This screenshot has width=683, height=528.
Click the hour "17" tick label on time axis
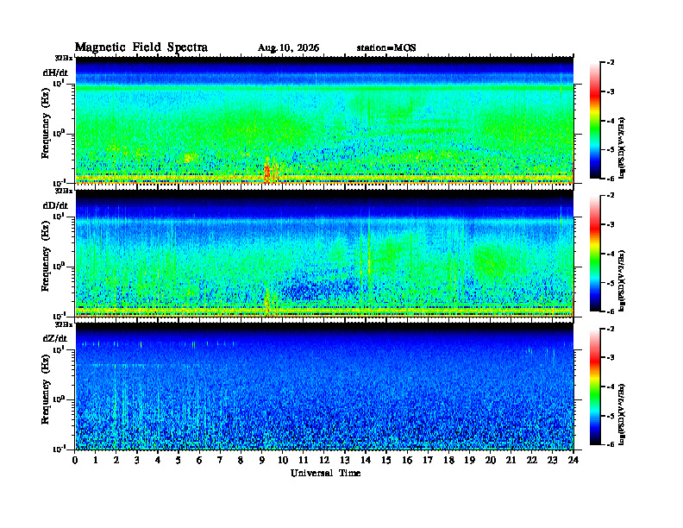[x=429, y=460]
